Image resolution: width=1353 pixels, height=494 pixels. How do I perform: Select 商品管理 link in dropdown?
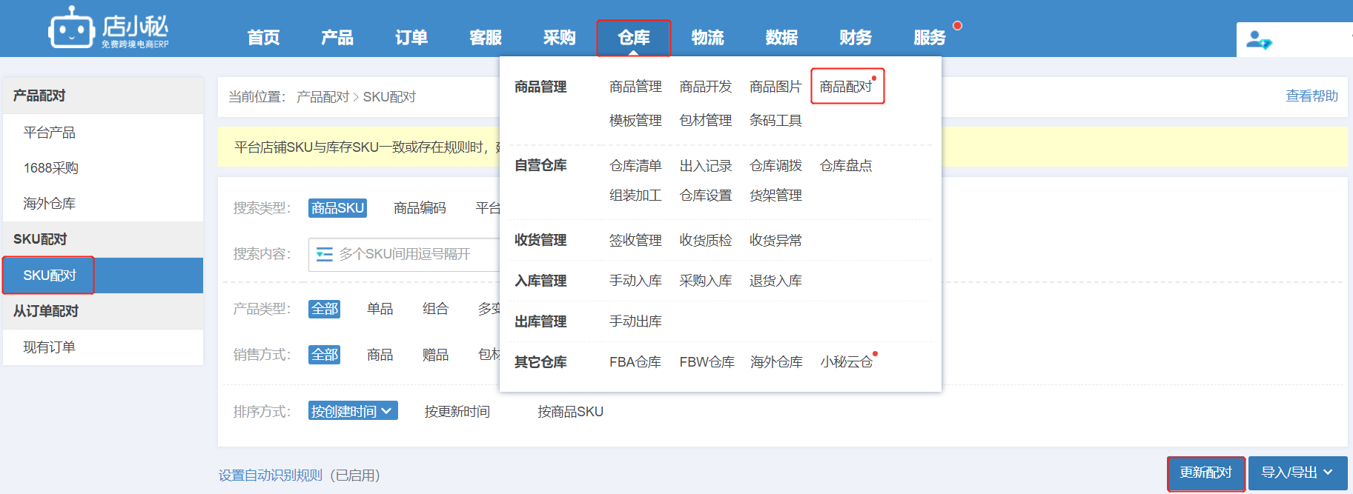point(635,87)
